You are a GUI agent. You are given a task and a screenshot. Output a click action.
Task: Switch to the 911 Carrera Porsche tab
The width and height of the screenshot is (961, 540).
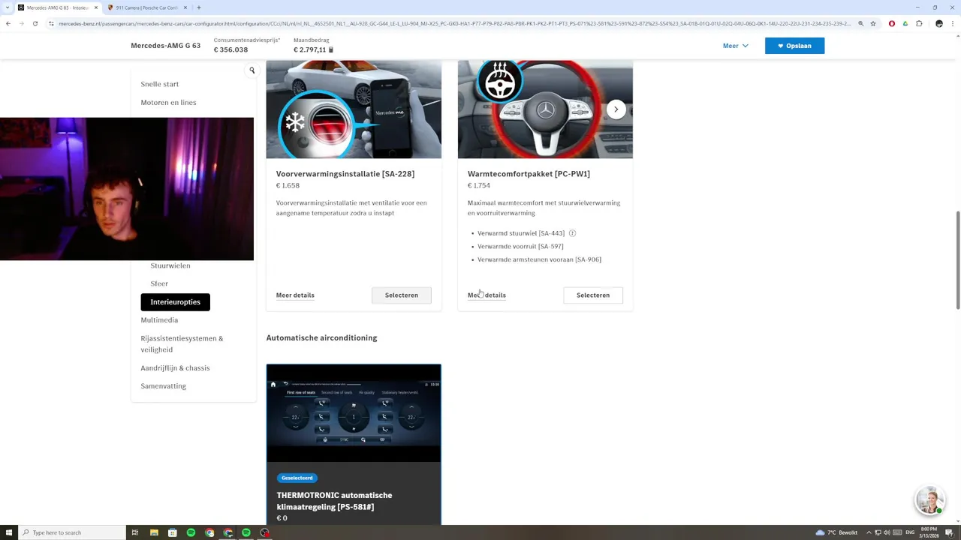(x=147, y=7)
